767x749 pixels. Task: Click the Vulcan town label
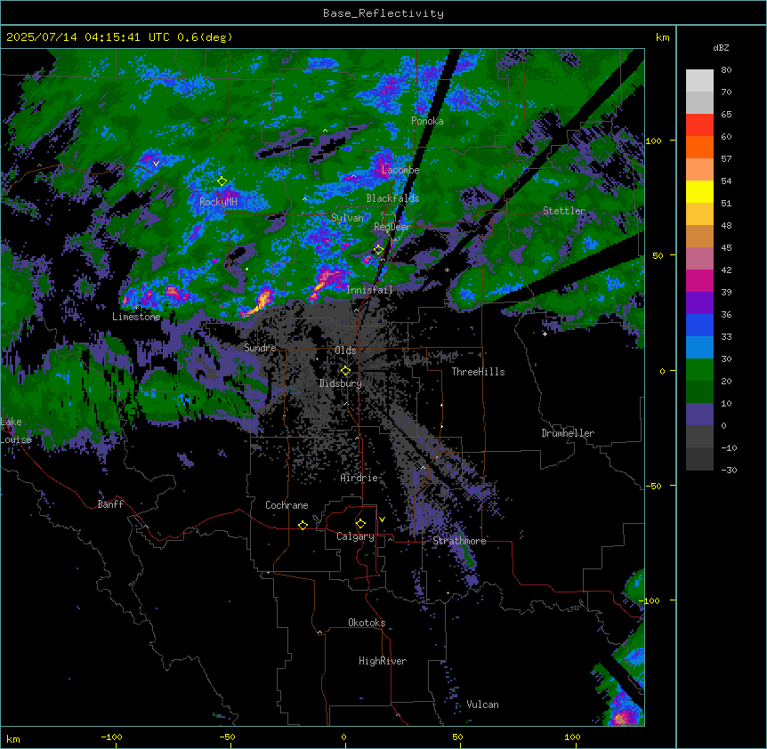(x=482, y=705)
